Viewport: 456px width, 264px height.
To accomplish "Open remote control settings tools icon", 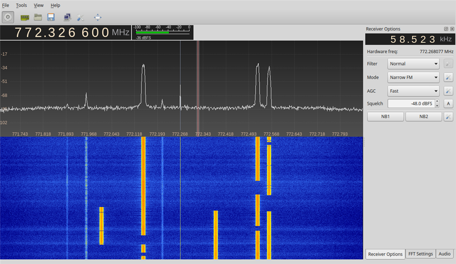I will (x=81, y=17).
